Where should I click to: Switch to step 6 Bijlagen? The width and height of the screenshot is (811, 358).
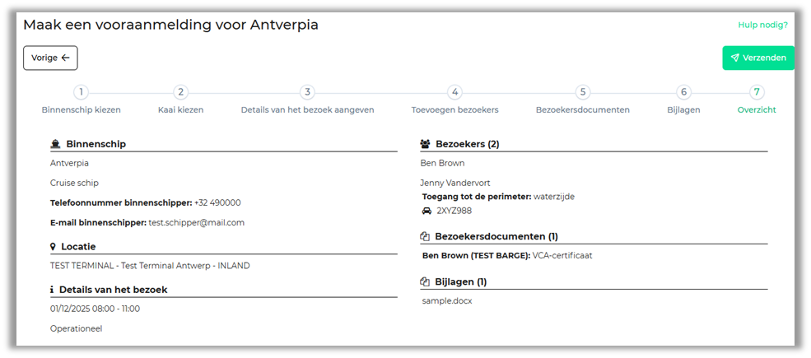(683, 92)
